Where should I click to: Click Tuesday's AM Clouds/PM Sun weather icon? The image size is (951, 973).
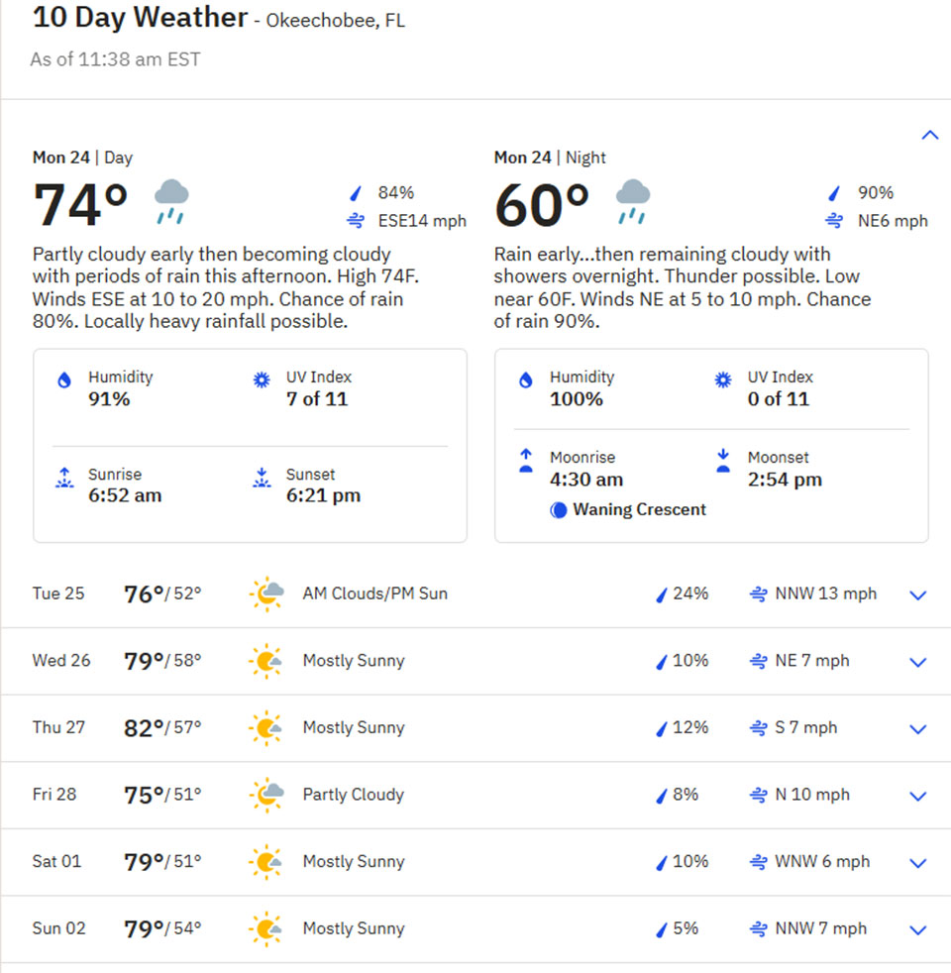coord(266,594)
